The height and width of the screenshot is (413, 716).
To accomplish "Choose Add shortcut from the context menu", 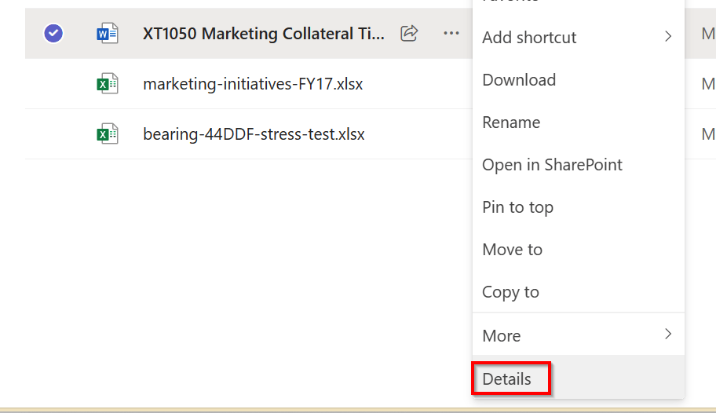I will (529, 37).
